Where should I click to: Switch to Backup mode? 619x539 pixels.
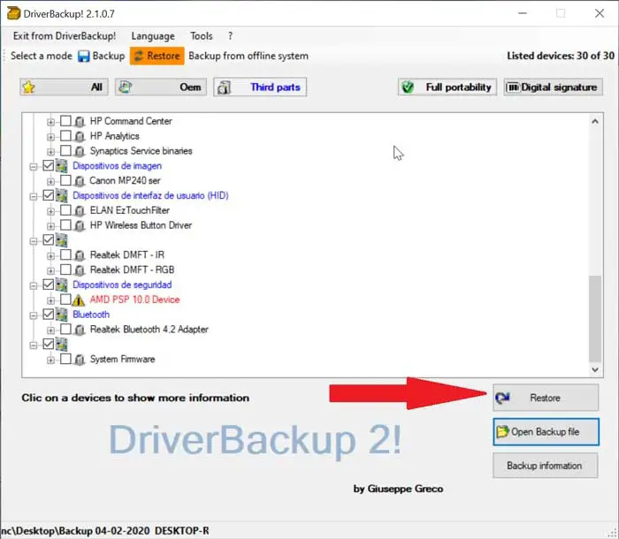point(101,56)
